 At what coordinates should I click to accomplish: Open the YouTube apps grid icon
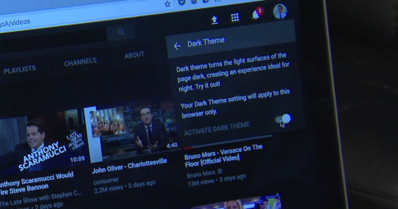click(x=235, y=17)
